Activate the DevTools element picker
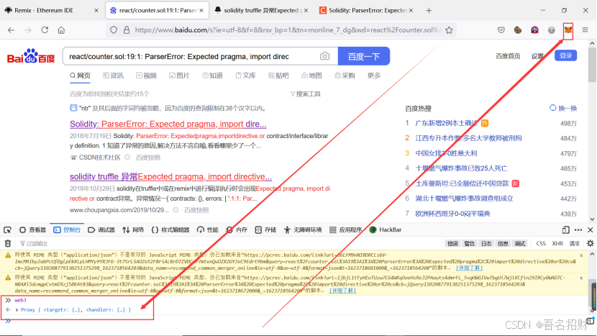The image size is (597, 336). point(7,230)
